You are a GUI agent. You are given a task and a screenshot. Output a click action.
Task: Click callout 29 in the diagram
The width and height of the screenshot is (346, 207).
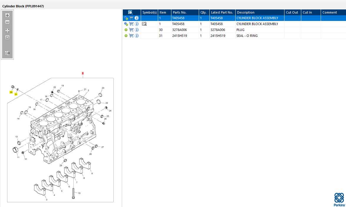coord(61,165)
